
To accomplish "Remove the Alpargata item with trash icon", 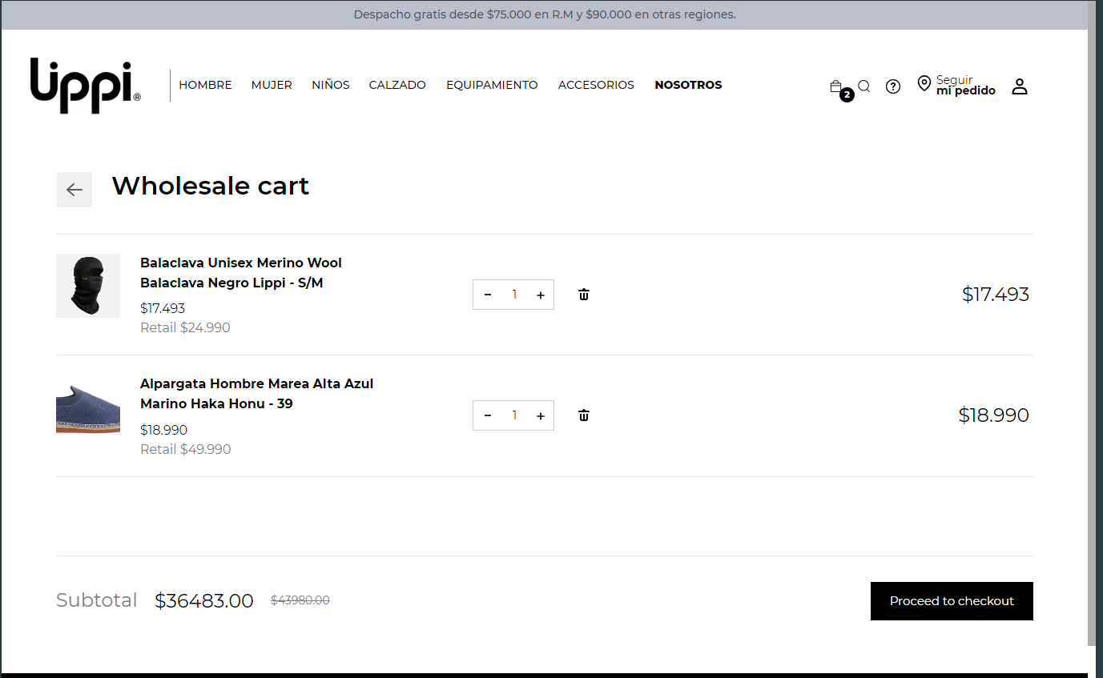I will coord(584,415).
